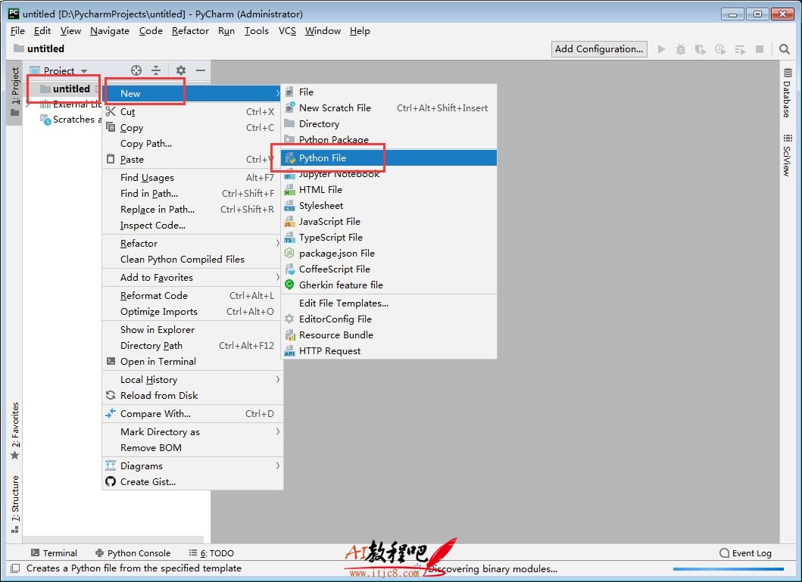This screenshot has height=582, width=802.
Task: Click the Create Gist GitHub icon
Action: [x=111, y=481]
